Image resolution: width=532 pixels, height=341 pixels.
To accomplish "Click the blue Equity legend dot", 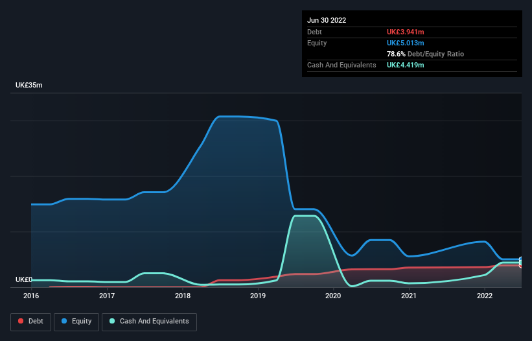I will 64,321.
